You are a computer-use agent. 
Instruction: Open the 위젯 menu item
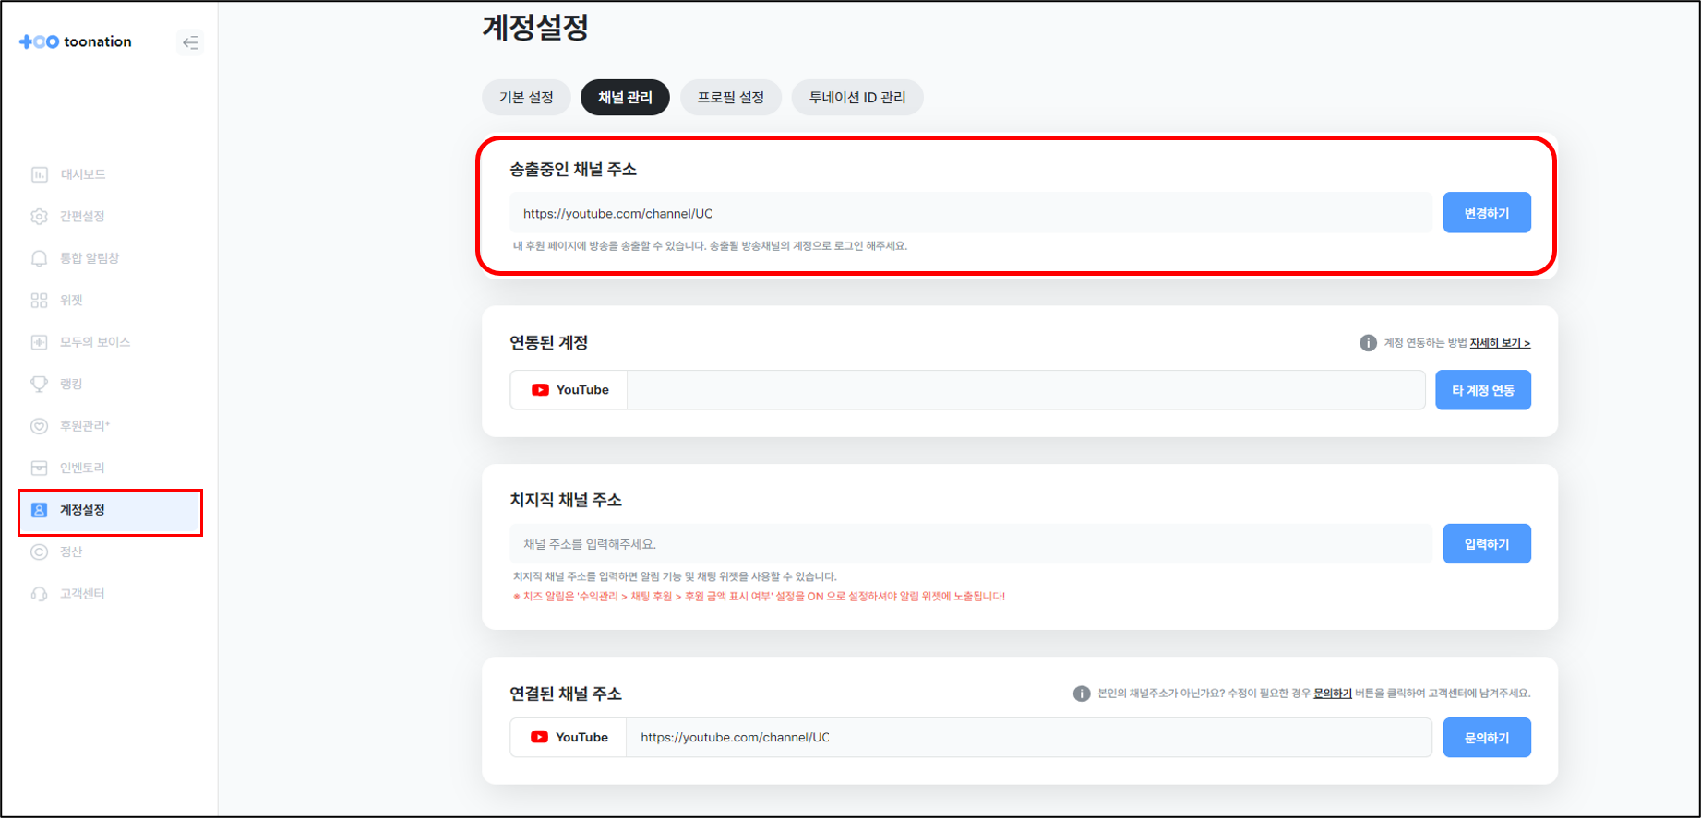click(71, 301)
